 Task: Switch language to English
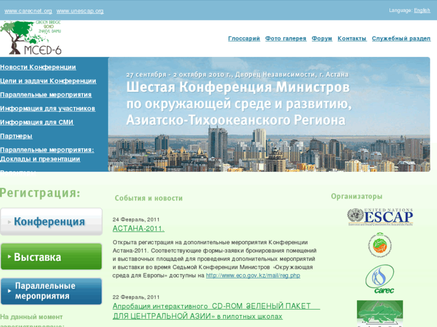point(422,11)
